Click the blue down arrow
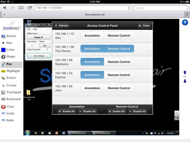 pos(185,81)
